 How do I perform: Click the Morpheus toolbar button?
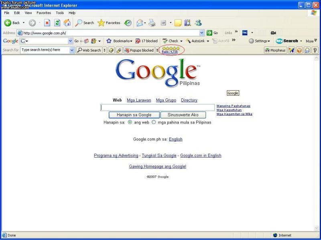(x=275, y=50)
